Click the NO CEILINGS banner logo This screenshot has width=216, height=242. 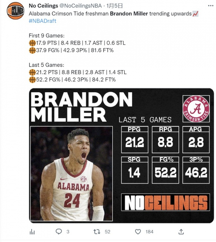165,202
